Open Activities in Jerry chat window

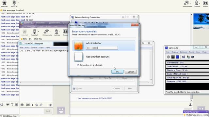57,32
